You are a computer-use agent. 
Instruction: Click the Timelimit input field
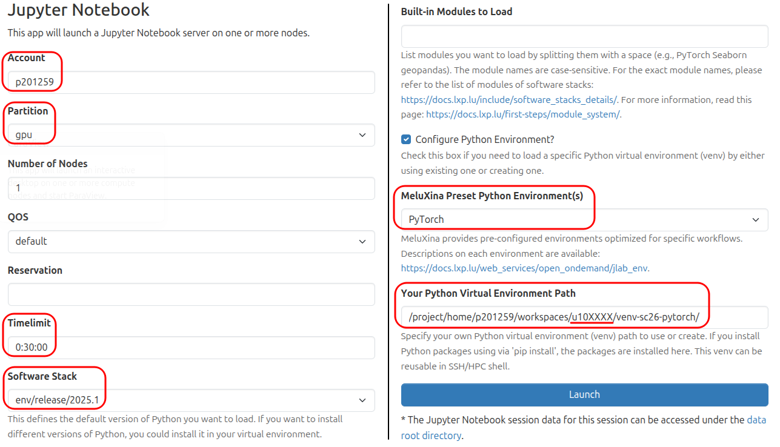coord(191,348)
